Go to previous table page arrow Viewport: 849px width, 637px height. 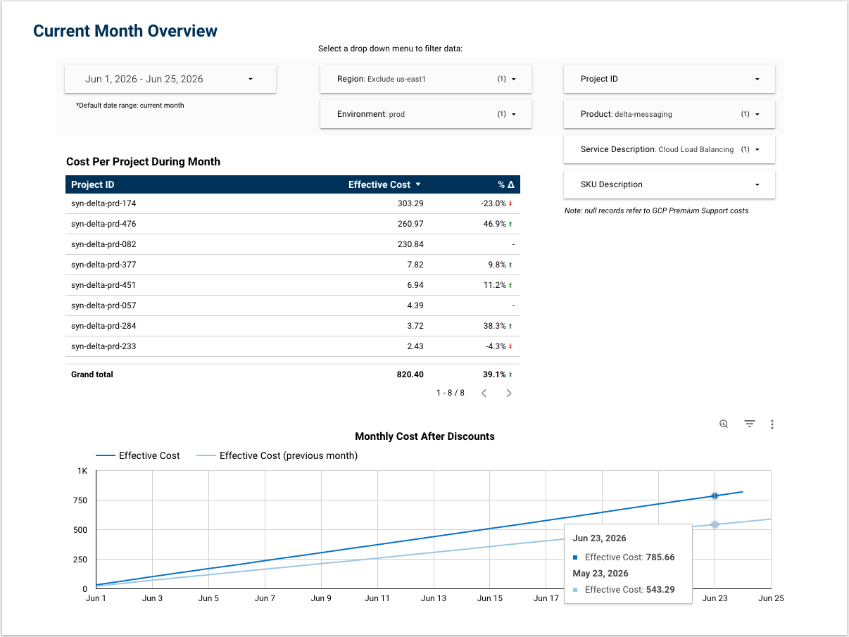click(484, 393)
